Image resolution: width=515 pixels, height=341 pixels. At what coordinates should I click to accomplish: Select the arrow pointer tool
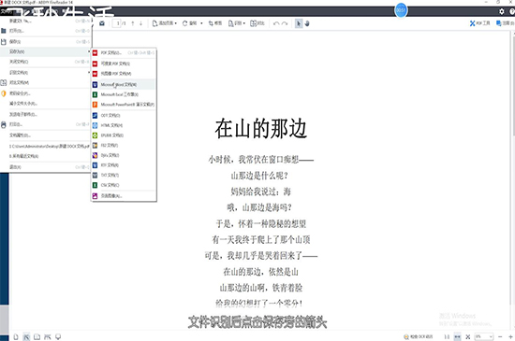[299, 23]
